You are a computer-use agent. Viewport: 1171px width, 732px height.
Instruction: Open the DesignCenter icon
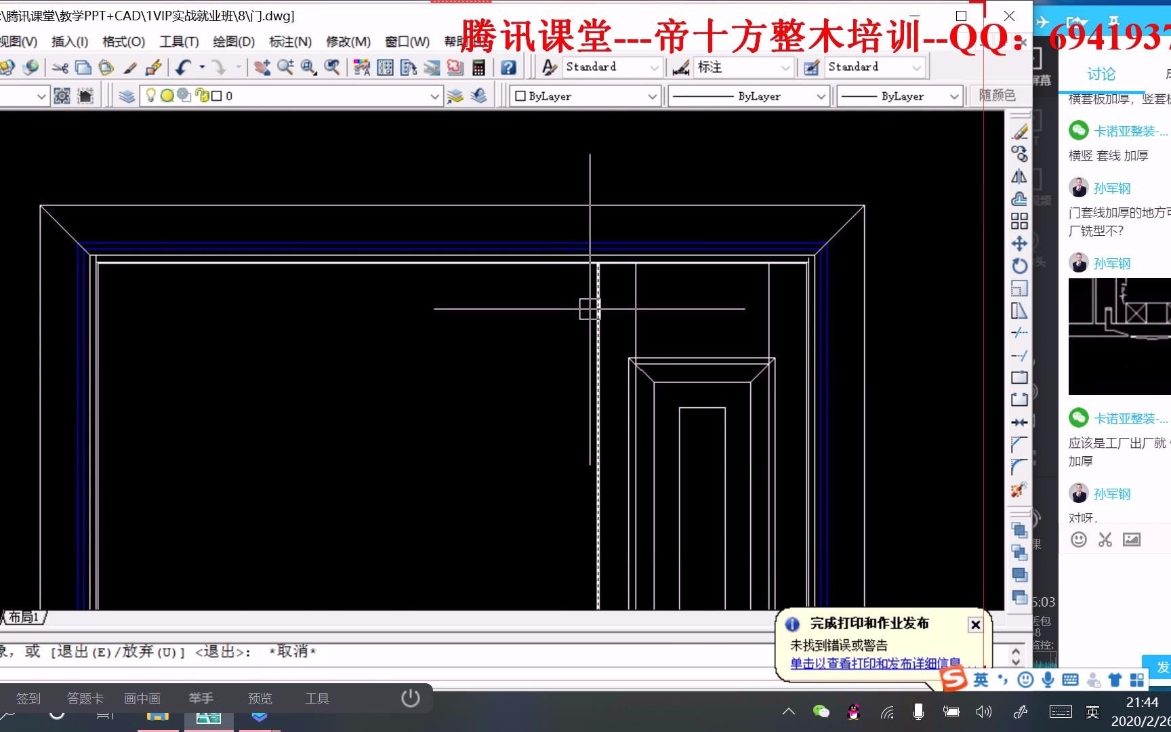pos(385,68)
